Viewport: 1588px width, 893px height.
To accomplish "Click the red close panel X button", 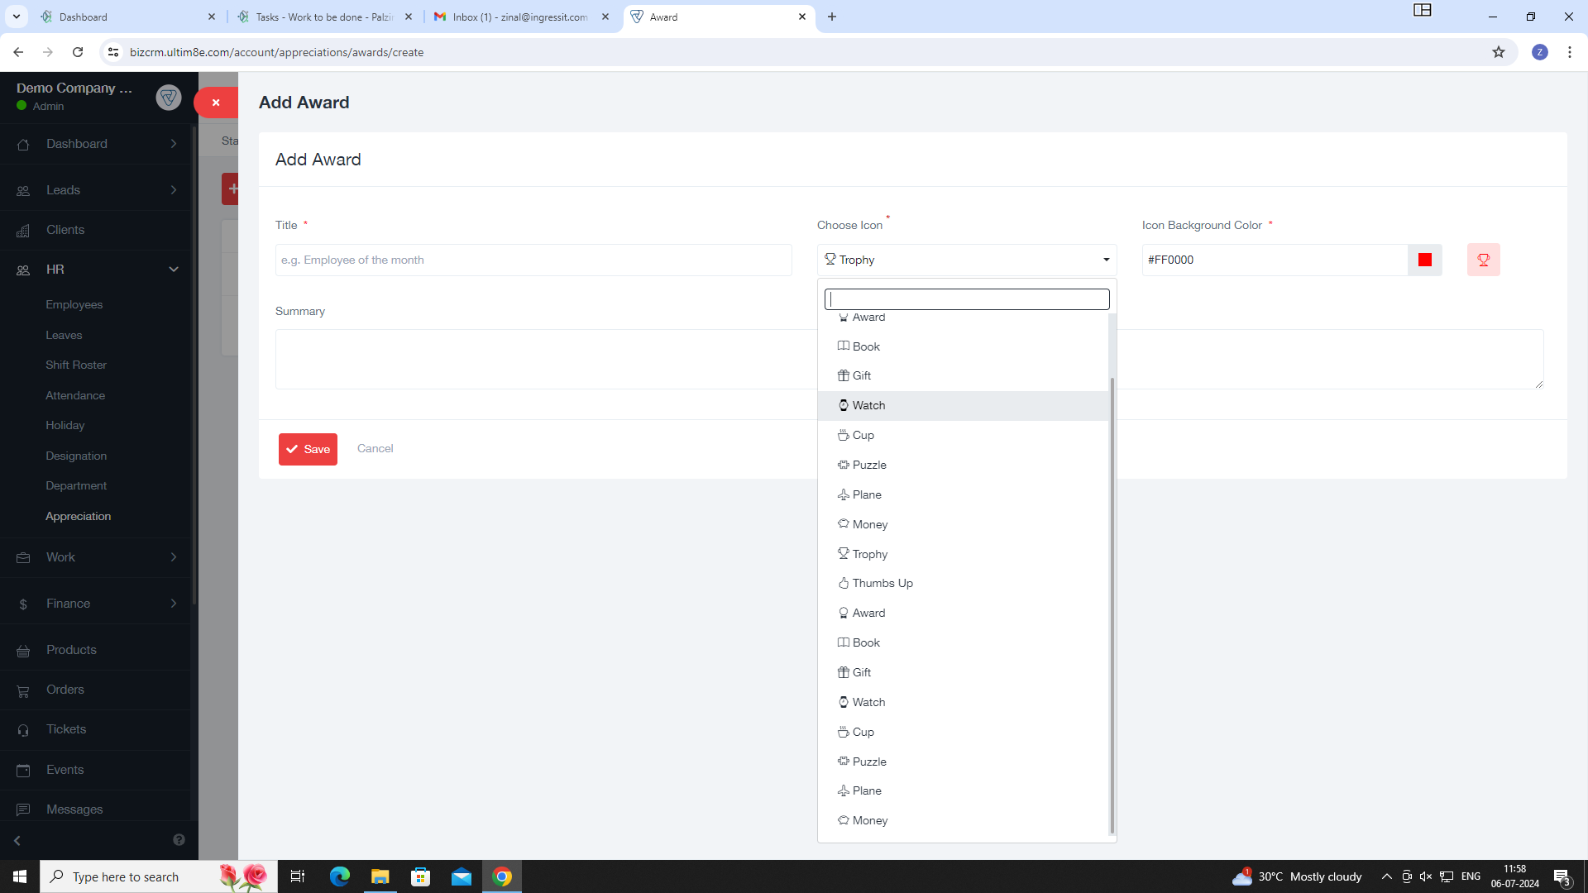I will point(216,103).
